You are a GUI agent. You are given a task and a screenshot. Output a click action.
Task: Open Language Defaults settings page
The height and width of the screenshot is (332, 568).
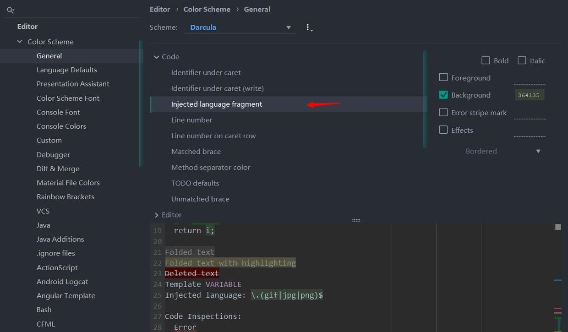67,70
